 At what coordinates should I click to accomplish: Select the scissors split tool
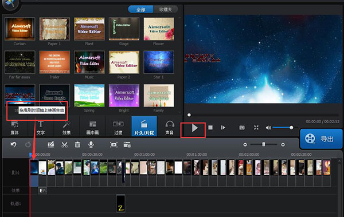64,145
